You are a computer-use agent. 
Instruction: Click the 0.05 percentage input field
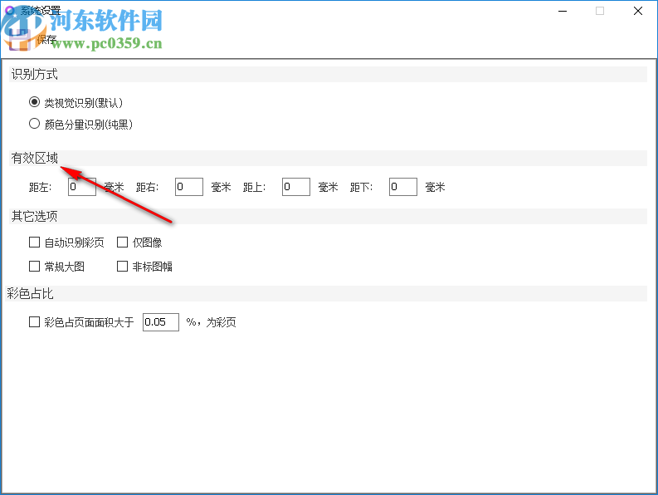(161, 322)
